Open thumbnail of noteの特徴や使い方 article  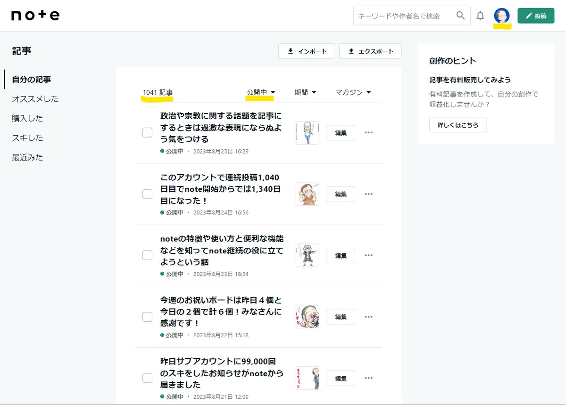tap(308, 255)
